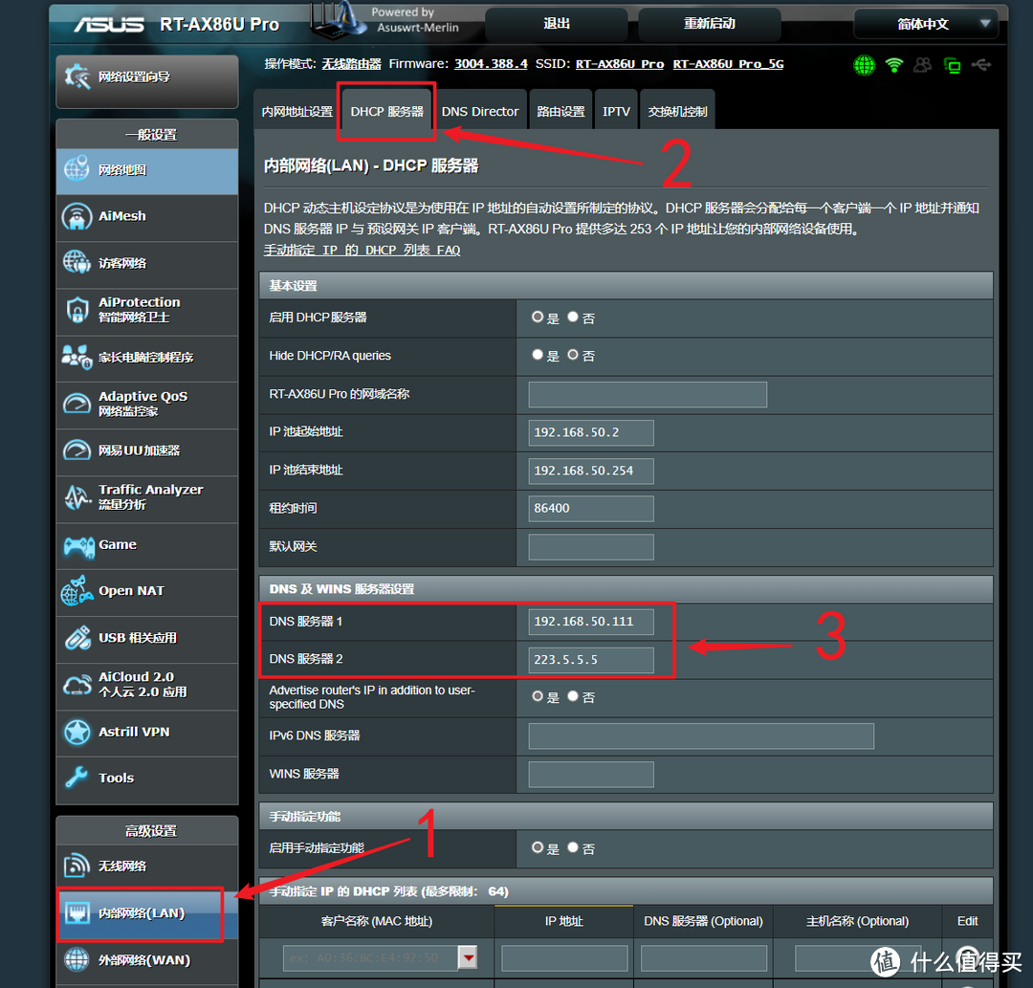Open the 网易UU加速器 icon

click(77, 450)
